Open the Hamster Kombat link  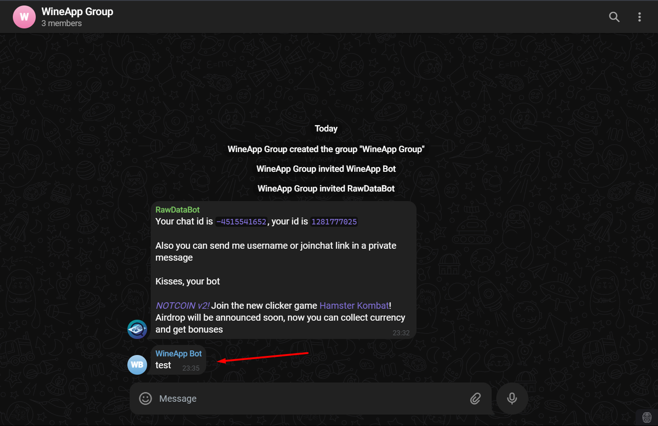(354, 306)
